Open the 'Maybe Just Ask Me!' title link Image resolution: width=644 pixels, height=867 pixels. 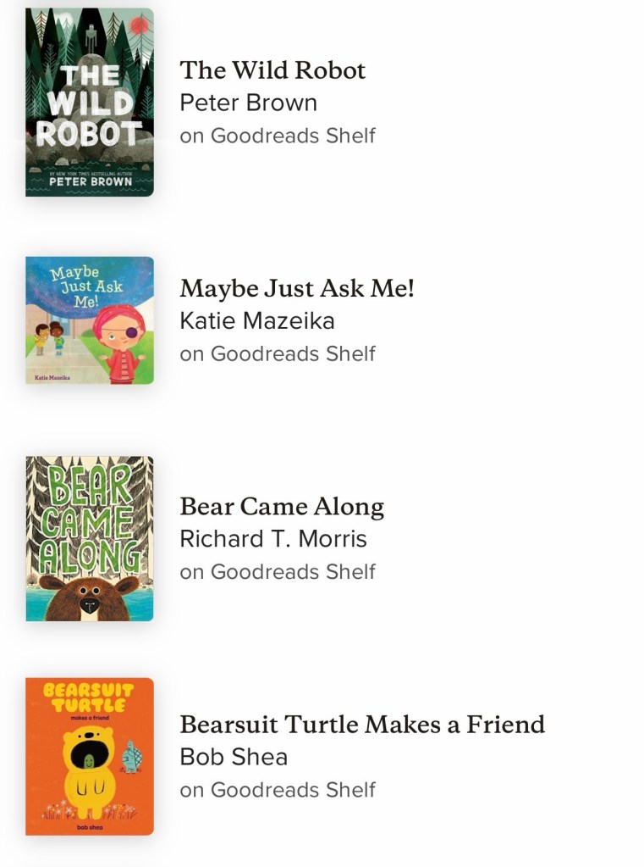297,288
